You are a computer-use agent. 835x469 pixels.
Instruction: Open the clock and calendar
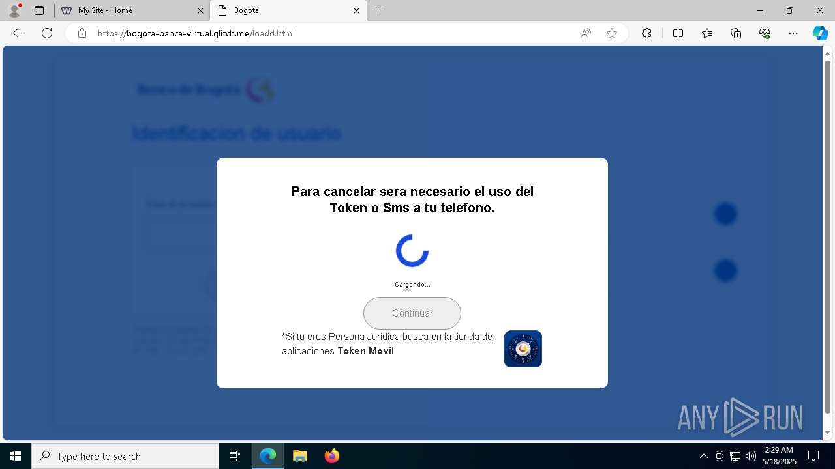pos(780,456)
